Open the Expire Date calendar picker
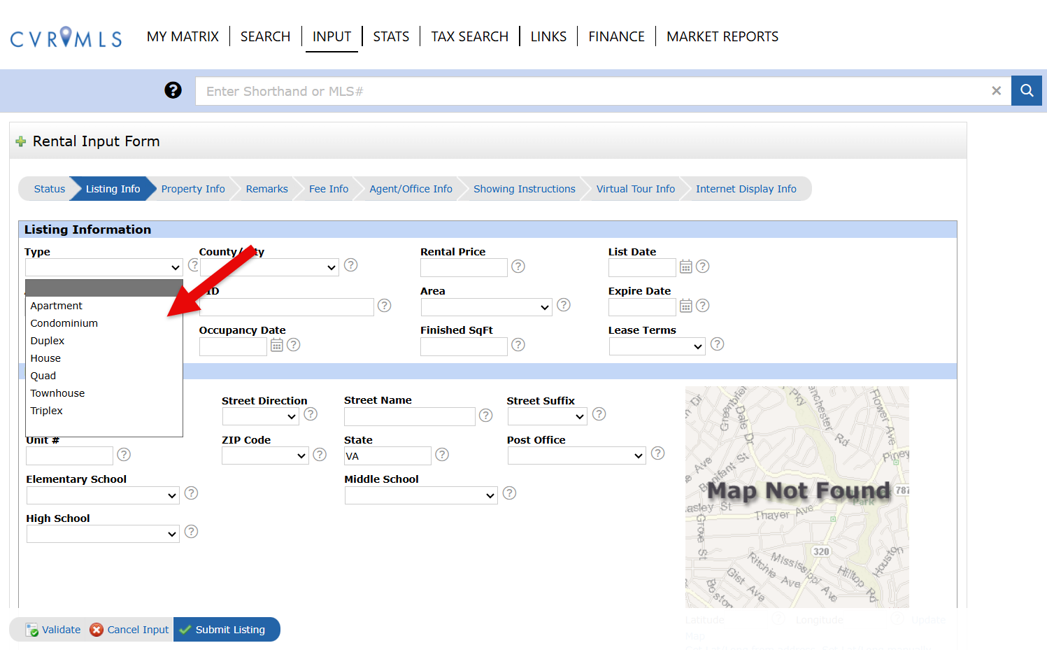 click(686, 306)
